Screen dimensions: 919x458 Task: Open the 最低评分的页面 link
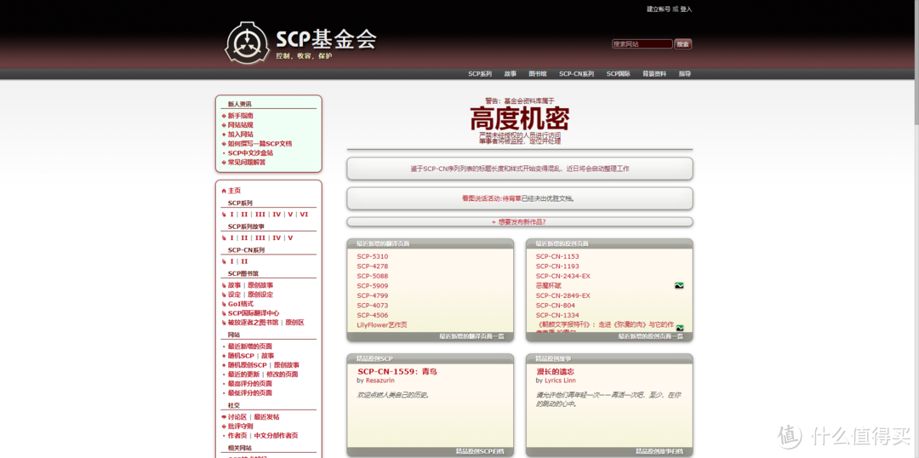(249, 393)
